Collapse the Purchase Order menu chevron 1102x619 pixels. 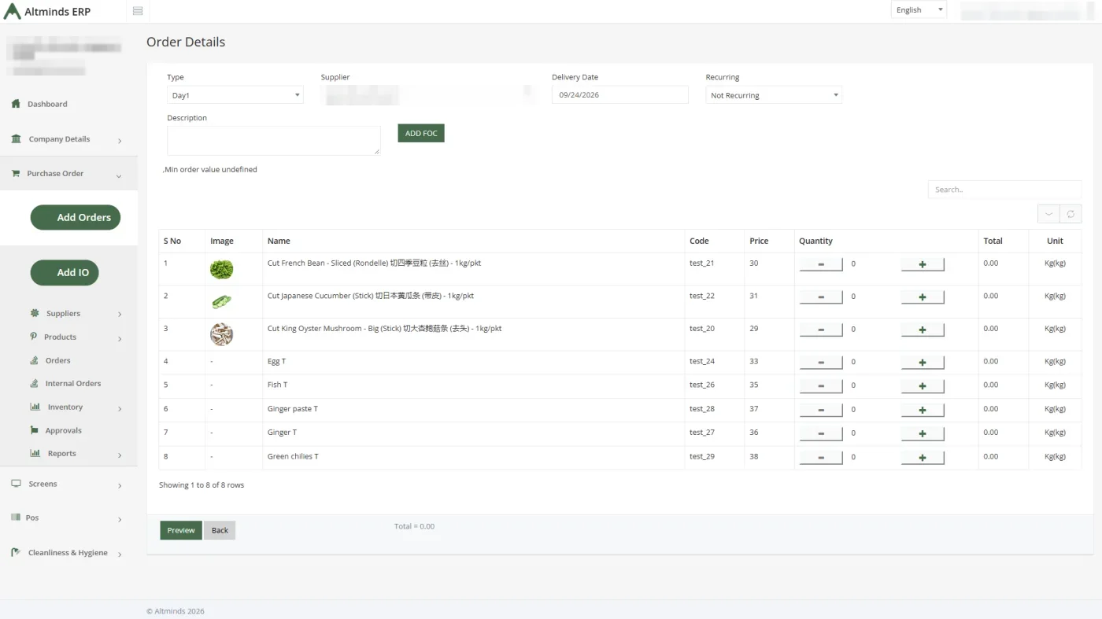119,175
